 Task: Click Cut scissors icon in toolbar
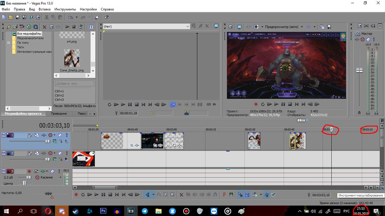(47, 17)
